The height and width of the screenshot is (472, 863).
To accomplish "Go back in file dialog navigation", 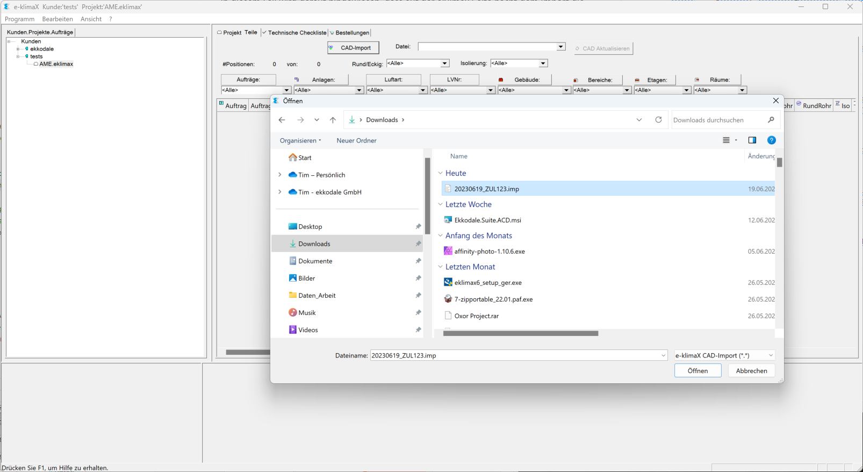I will (282, 120).
